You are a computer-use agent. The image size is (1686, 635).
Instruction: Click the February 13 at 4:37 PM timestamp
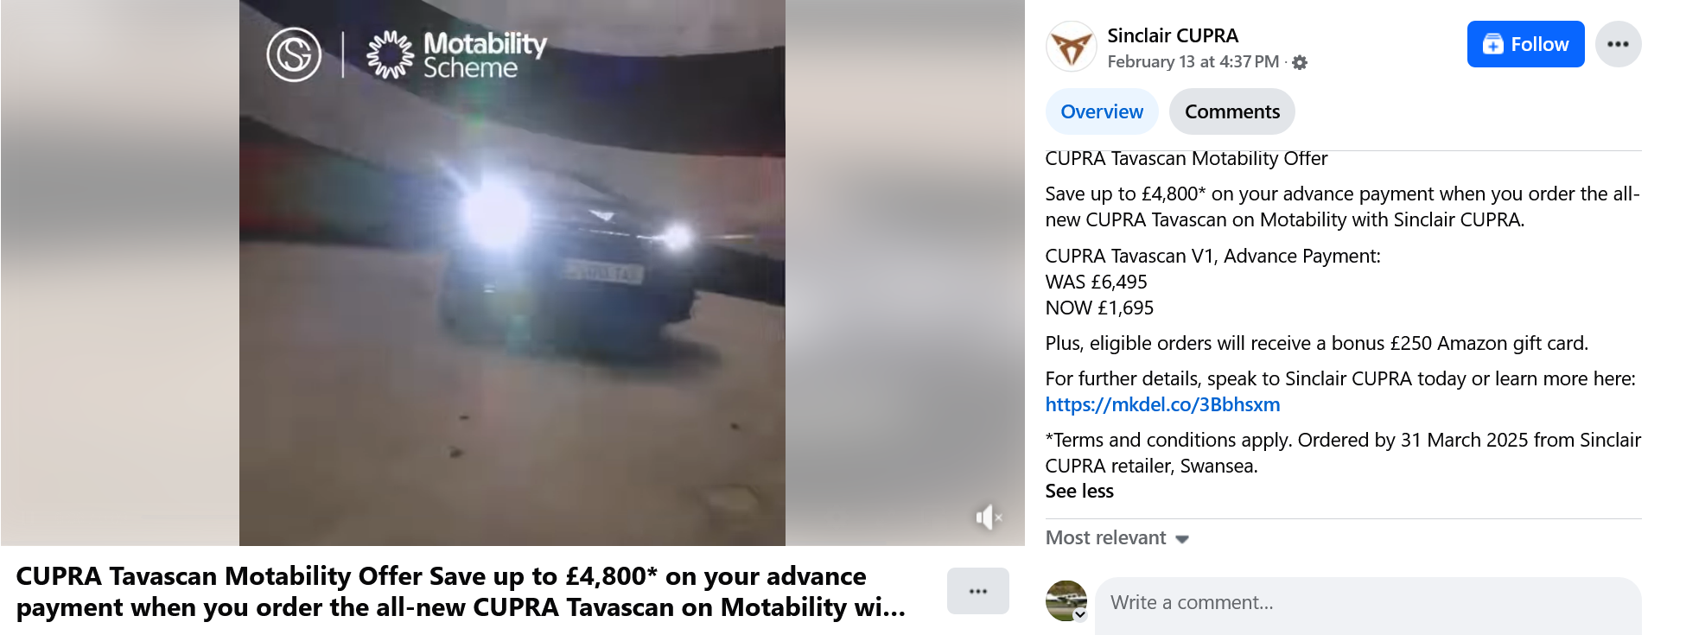point(1193,61)
